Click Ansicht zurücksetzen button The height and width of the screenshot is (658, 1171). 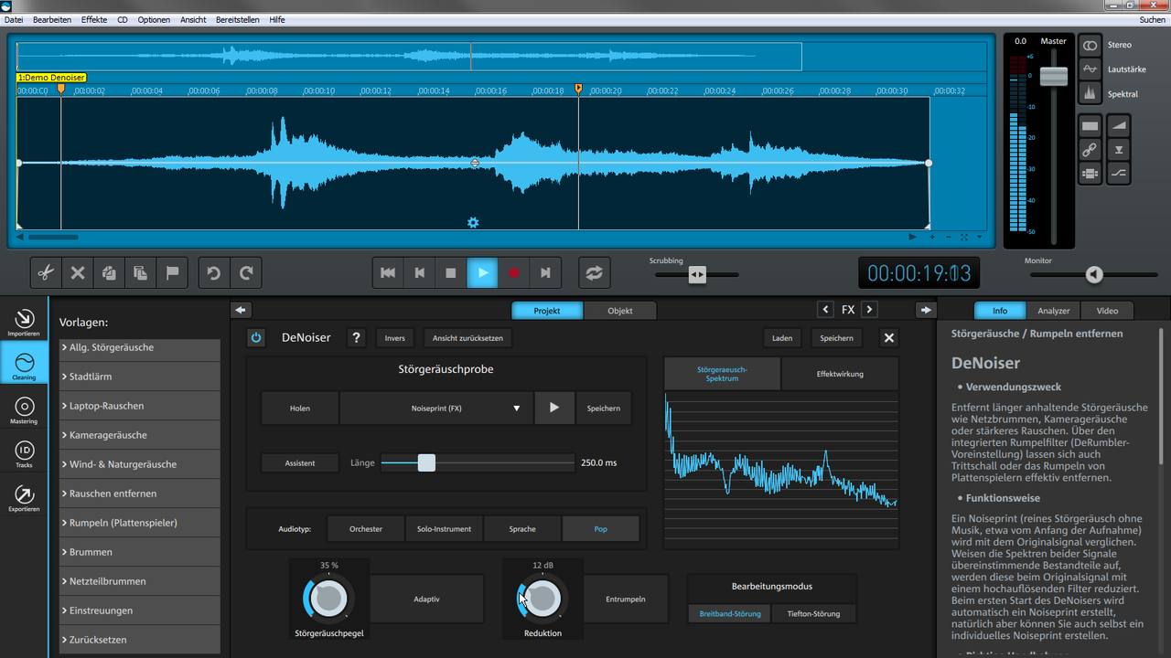[x=467, y=338]
